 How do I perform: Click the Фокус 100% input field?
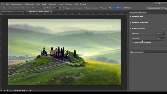[55, 8]
